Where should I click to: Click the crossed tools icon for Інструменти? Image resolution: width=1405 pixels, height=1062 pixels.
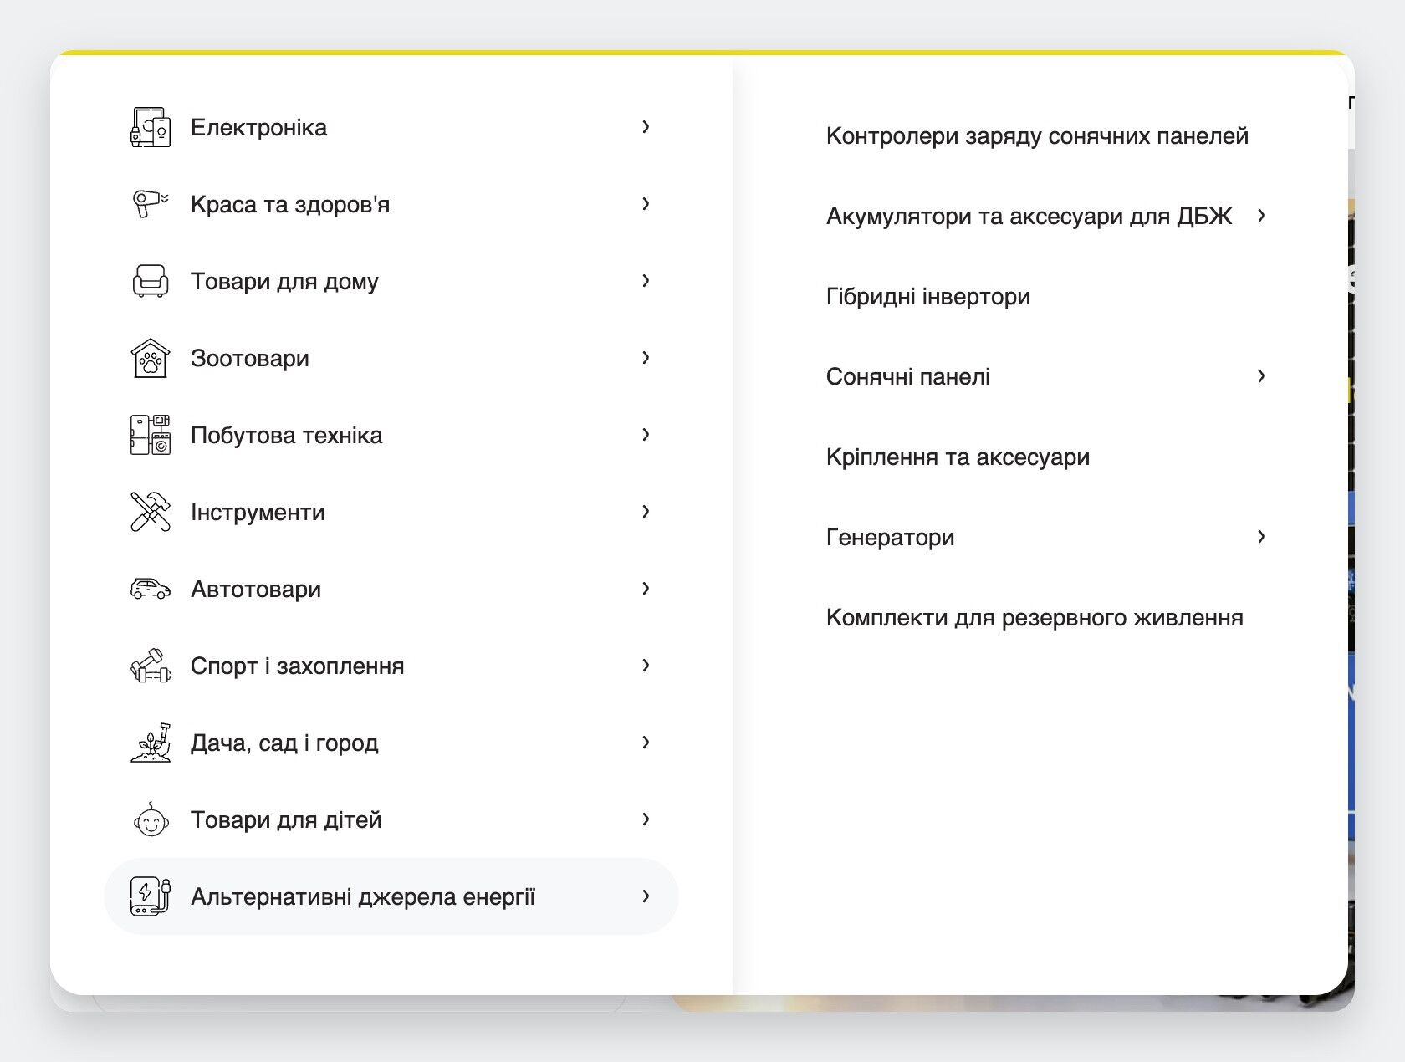pos(151,512)
